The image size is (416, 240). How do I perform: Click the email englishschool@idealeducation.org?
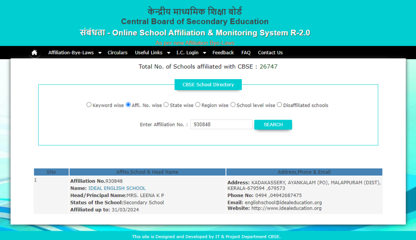pyautogui.click(x=283, y=203)
